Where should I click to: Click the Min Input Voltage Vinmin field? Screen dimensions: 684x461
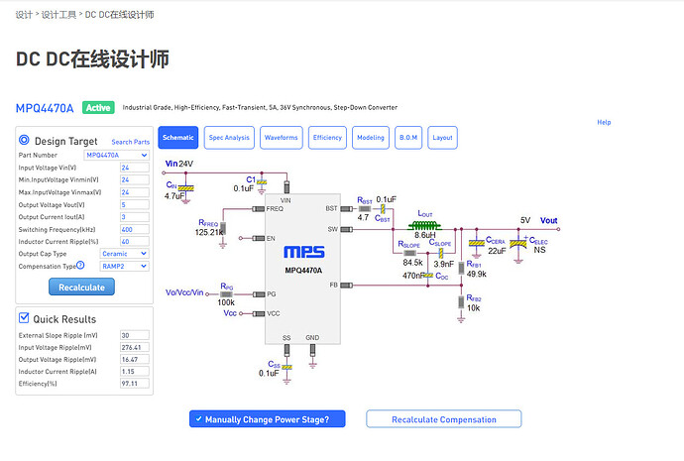pos(135,179)
